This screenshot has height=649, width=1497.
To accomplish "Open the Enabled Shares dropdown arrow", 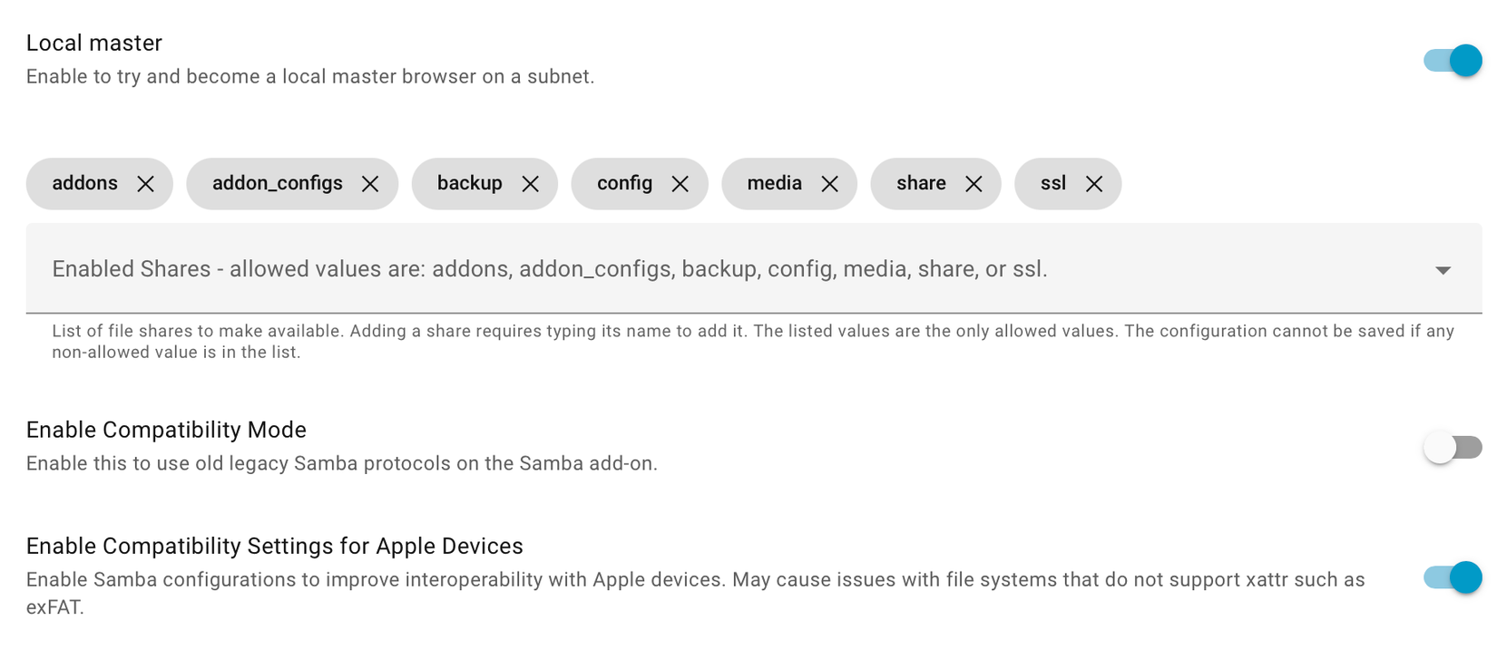I will 1443,270.
